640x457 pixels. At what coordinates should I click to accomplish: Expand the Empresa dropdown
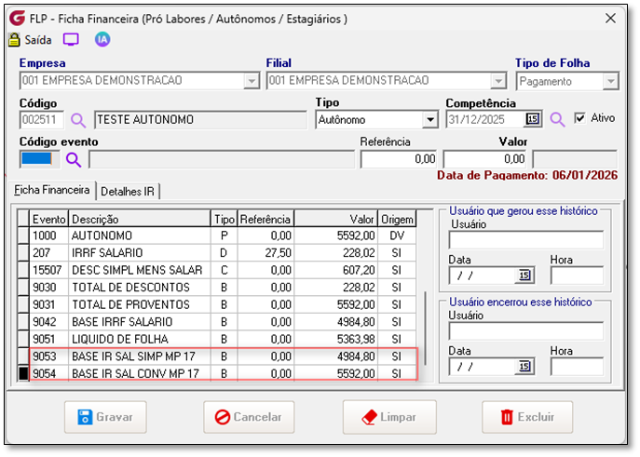click(x=252, y=81)
